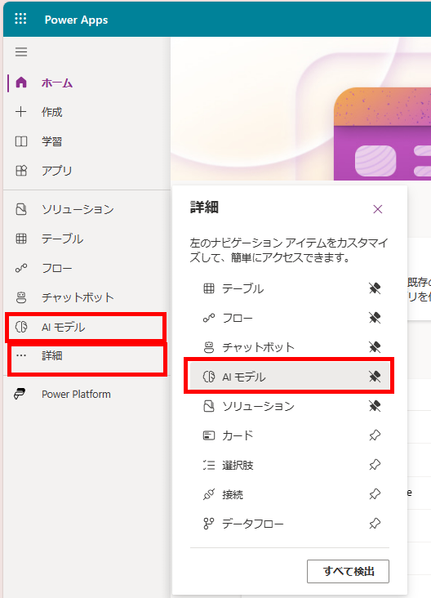The height and width of the screenshot is (598, 431).
Task: Click the bot icon beside sidebar チャットボット
Action: (21, 297)
